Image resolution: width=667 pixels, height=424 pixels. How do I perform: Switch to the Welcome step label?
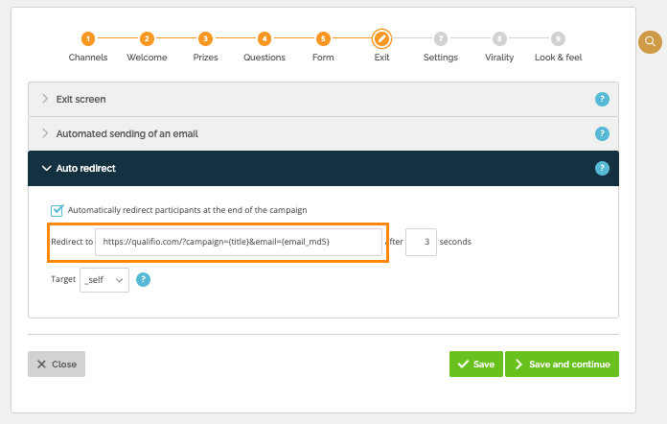(x=147, y=58)
